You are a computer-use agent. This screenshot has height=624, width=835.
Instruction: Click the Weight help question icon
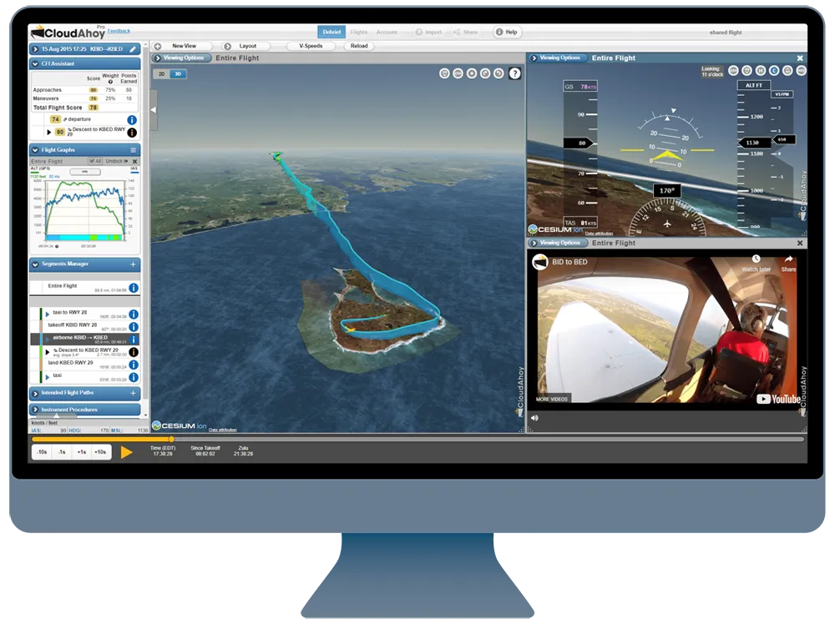point(110,82)
